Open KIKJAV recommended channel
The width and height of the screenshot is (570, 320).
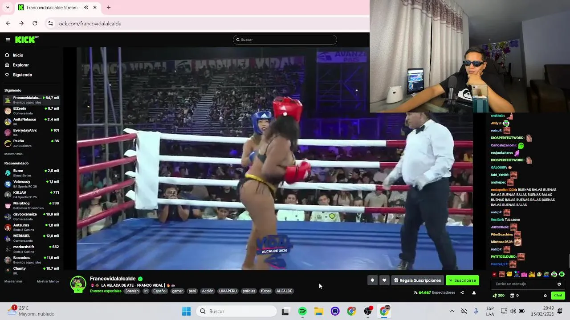click(x=31, y=195)
